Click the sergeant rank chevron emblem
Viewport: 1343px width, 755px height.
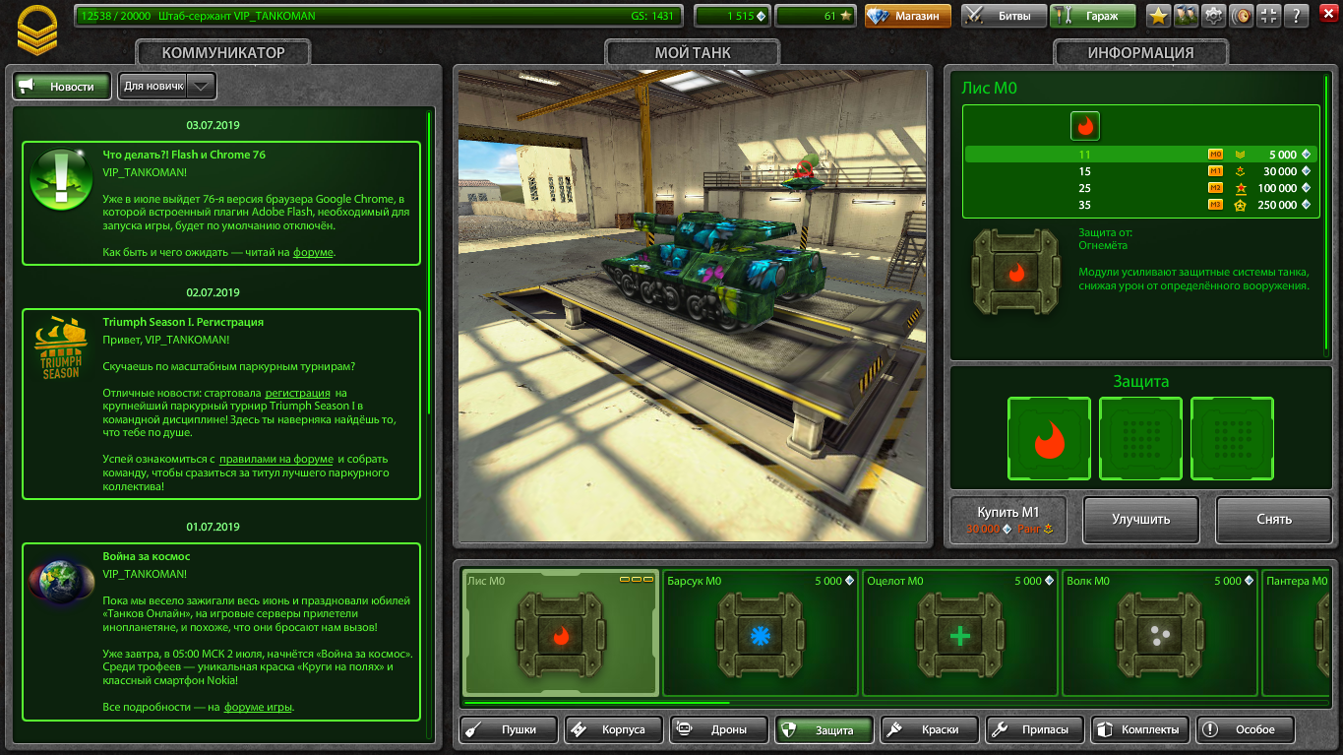click(37, 29)
